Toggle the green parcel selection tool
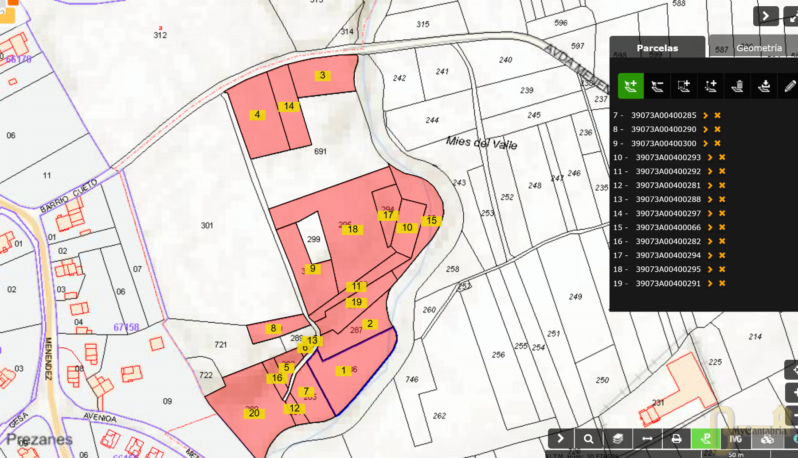Viewport: 798px width, 458px height. click(x=706, y=439)
